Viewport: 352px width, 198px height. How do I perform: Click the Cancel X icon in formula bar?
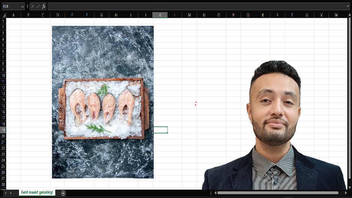click(33, 6)
